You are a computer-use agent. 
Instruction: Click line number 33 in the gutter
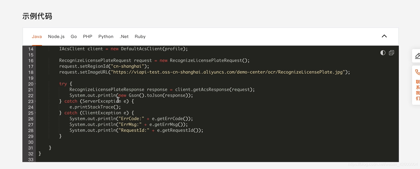pos(31,160)
